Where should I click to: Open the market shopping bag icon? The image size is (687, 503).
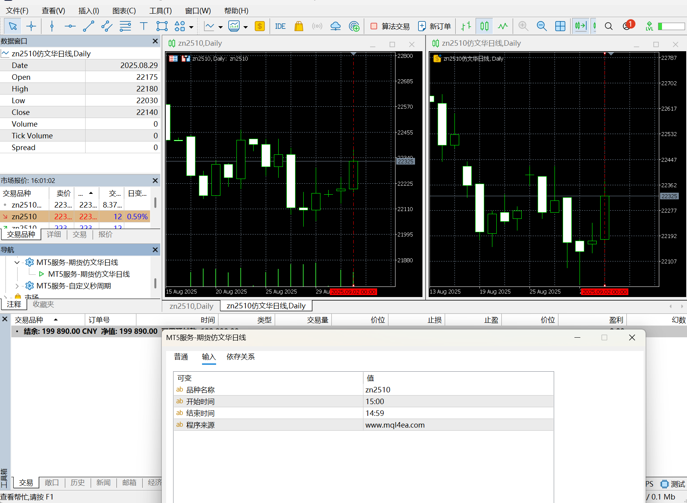tap(299, 26)
